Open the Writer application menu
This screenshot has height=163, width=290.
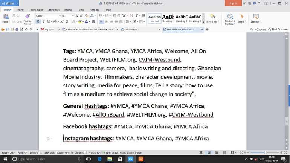9,3
